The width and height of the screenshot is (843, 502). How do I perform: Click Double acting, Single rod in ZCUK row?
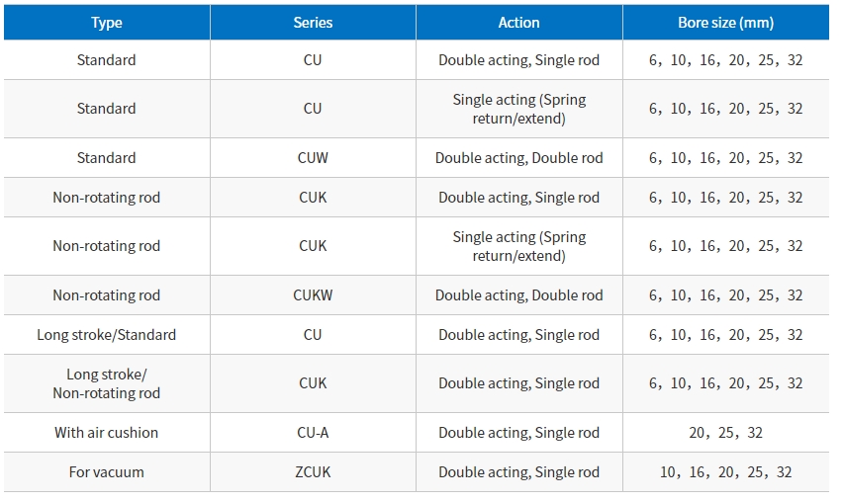518,472
